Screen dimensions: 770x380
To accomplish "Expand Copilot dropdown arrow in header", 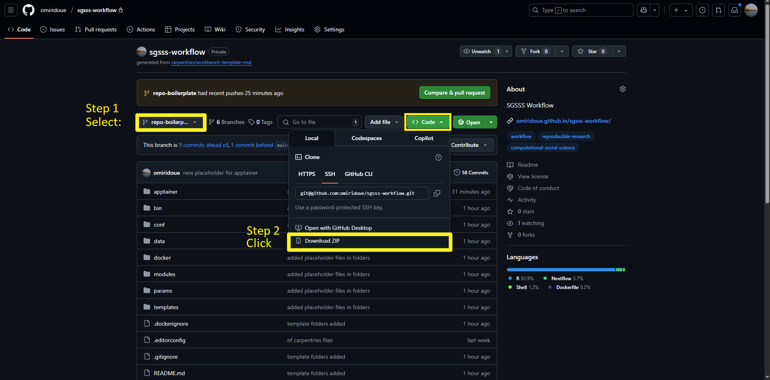I will [655, 10].
